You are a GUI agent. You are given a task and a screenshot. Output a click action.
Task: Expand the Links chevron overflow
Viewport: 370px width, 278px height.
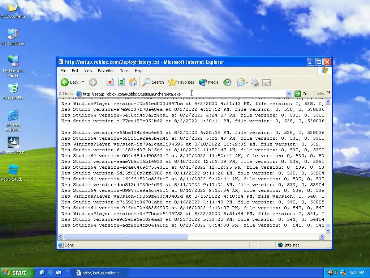[x=328, y=92]
